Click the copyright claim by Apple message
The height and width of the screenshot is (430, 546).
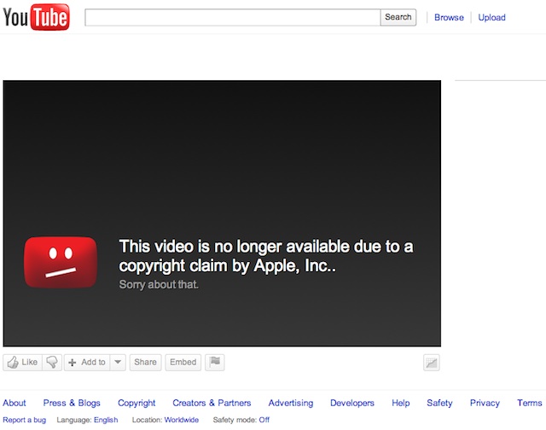pyautogui.click(x=266, y=256)
